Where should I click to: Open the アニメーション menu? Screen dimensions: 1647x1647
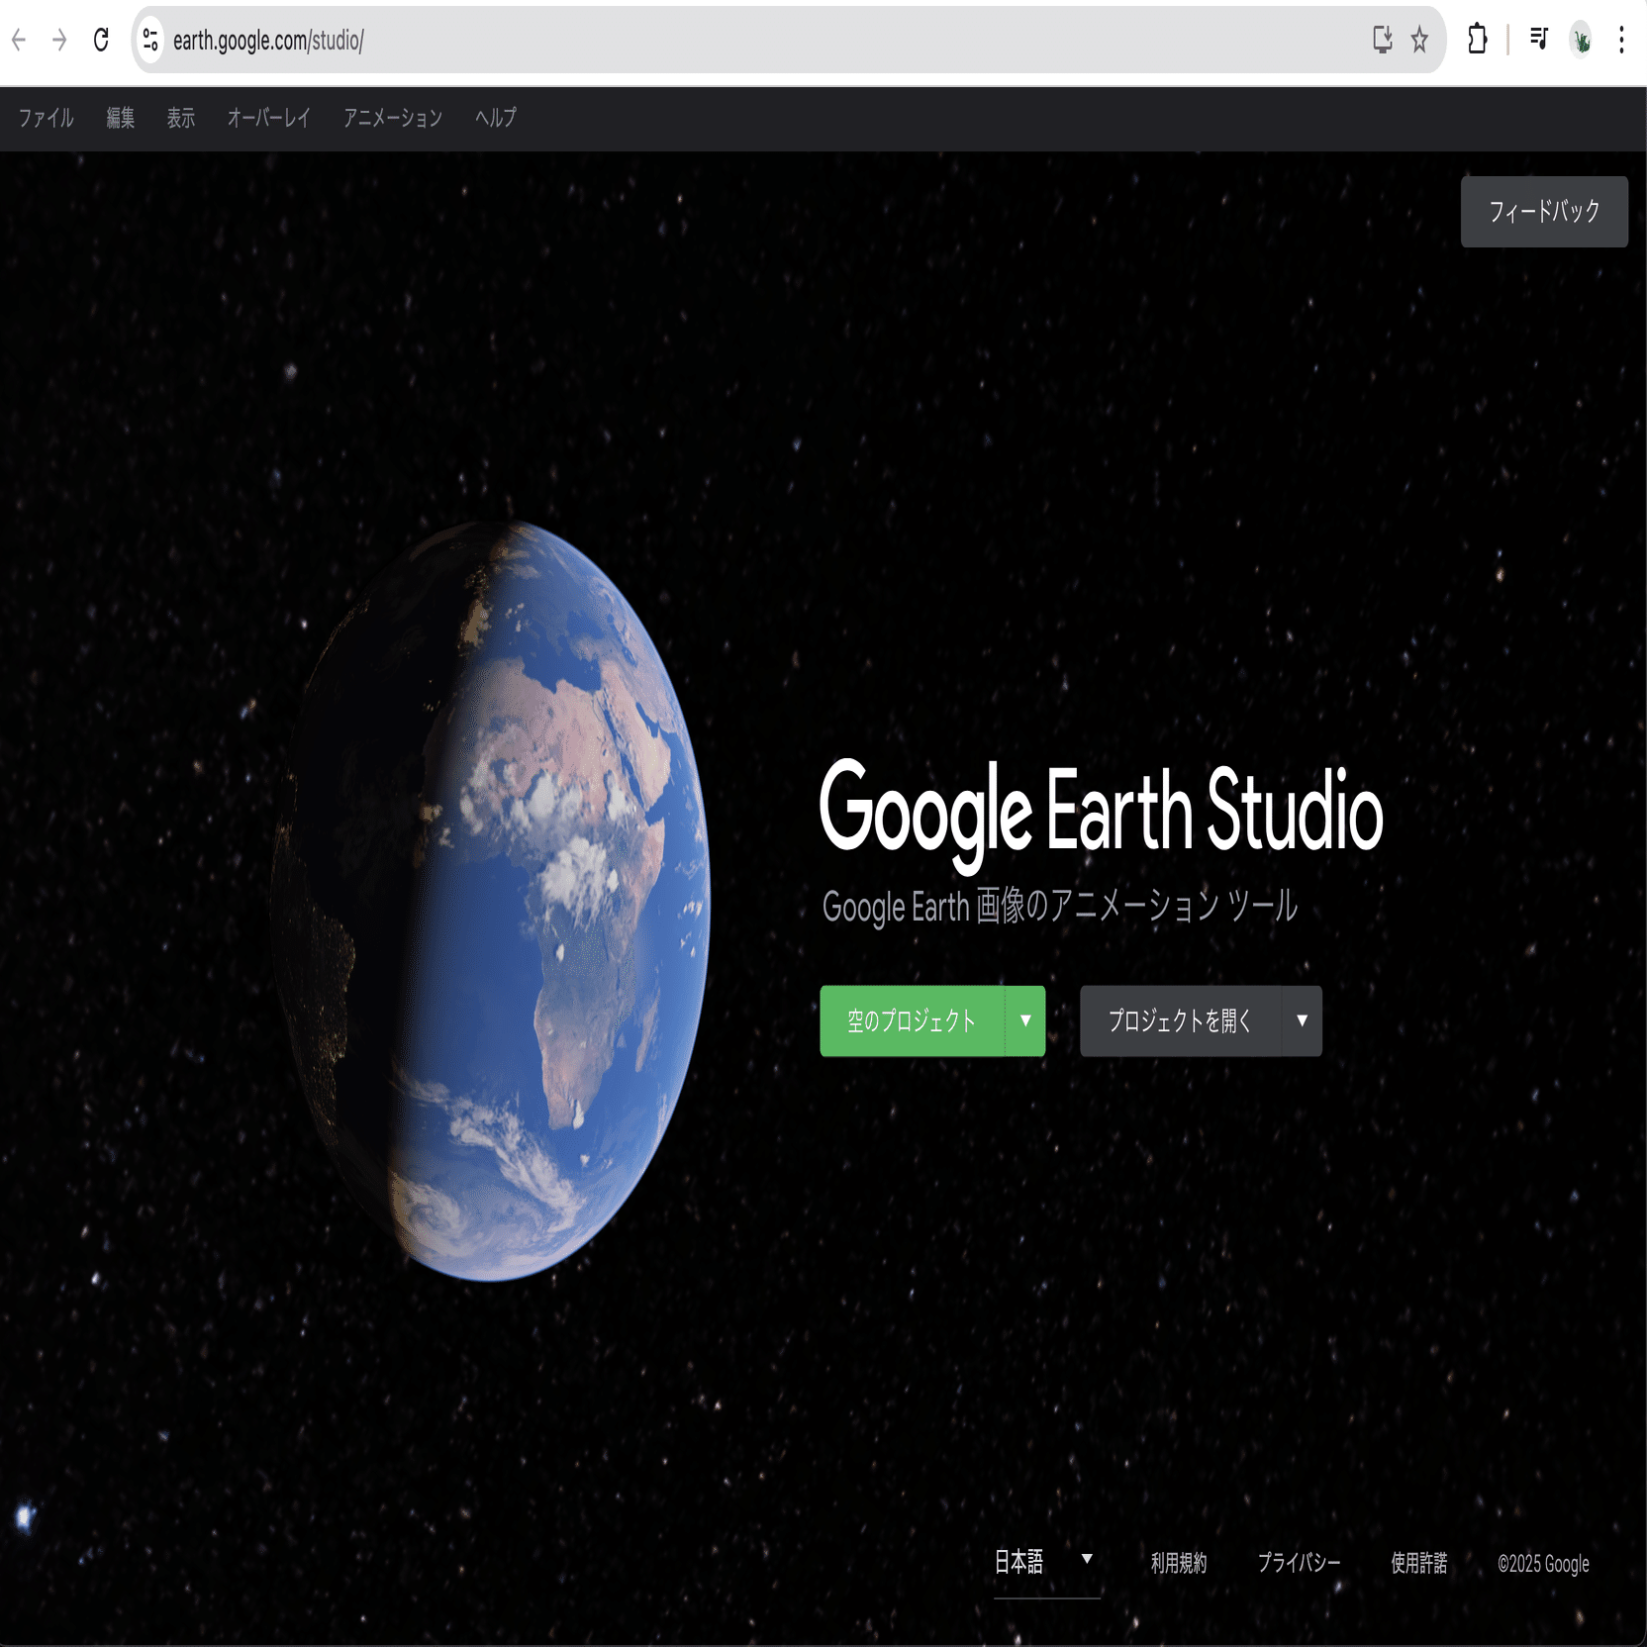393,118
